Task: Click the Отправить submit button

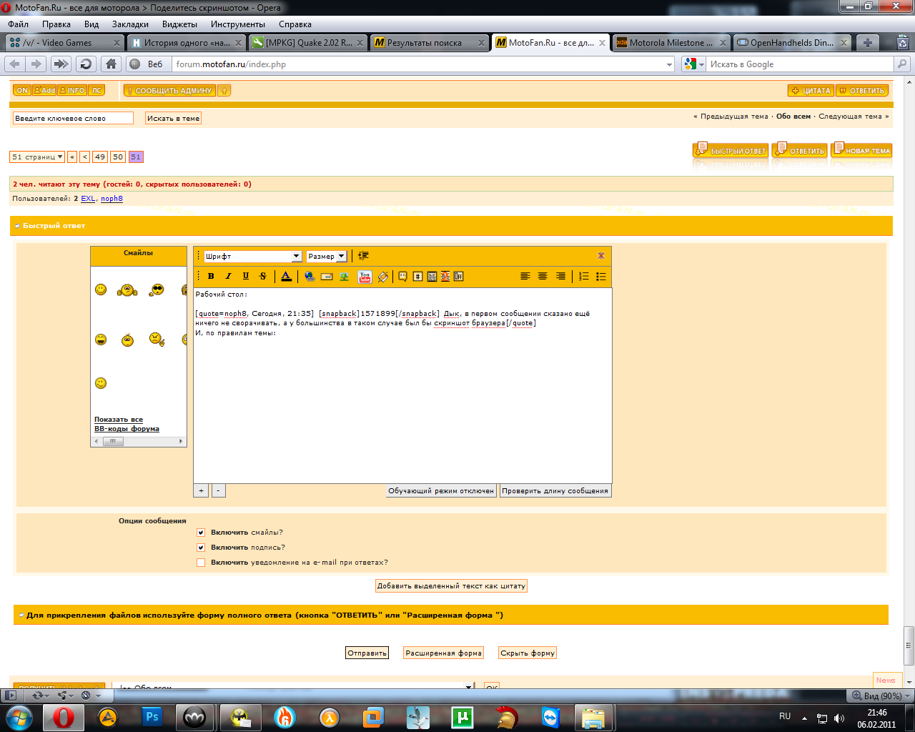Action: point(367,653)
